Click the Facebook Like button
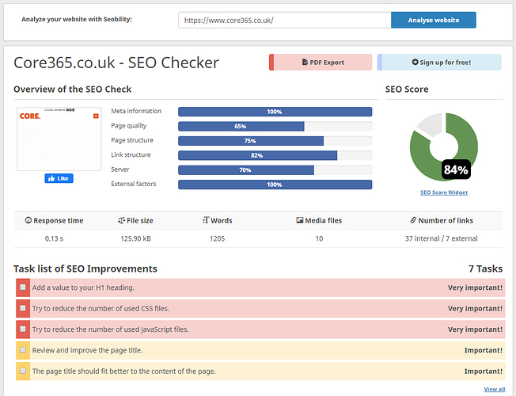 (x=59, y=178)
